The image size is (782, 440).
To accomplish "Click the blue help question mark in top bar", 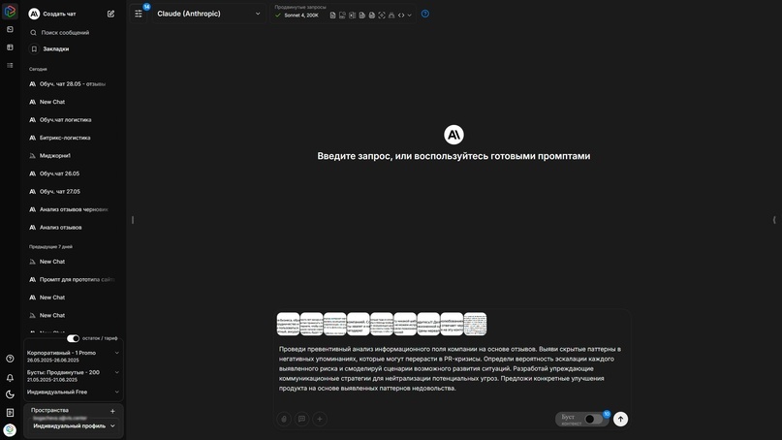I will coord(424,14).
